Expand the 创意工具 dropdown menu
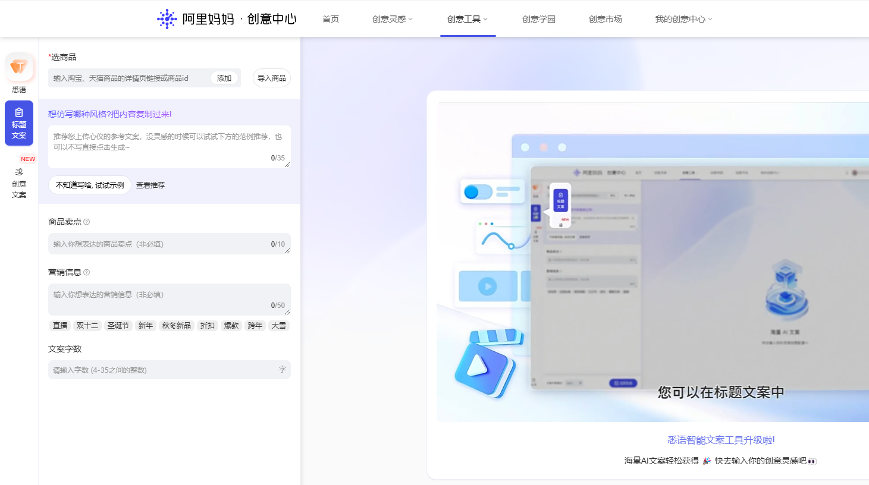The image size is (869, 485). [468, 19]
